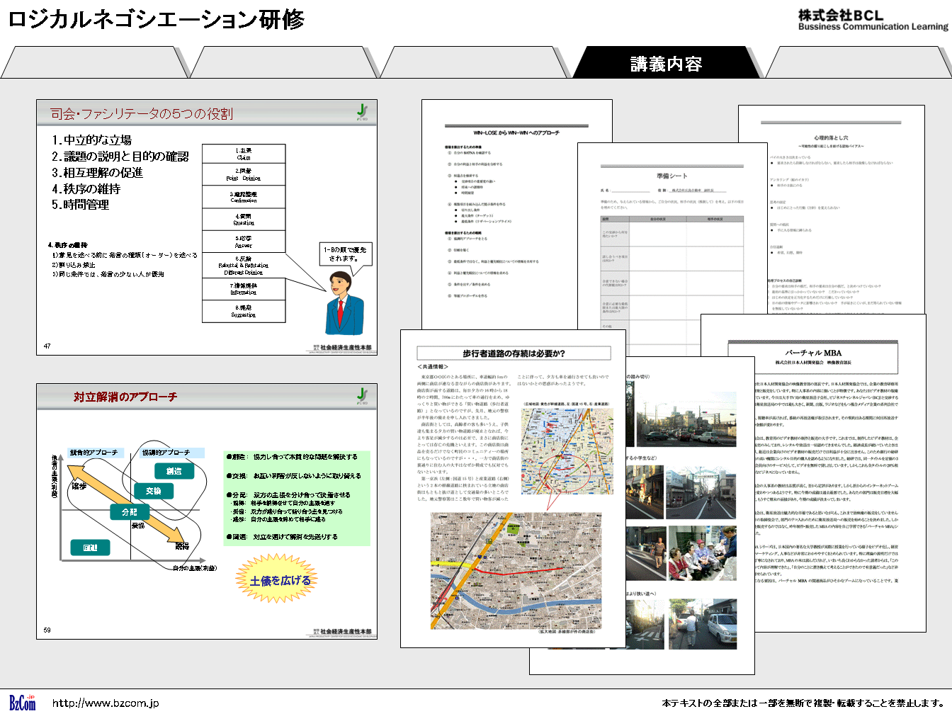The height and width of the screenshot is (714, 952).
Task: Open the http://www.bzcom.jp link
Action: (x=106, y=703)
